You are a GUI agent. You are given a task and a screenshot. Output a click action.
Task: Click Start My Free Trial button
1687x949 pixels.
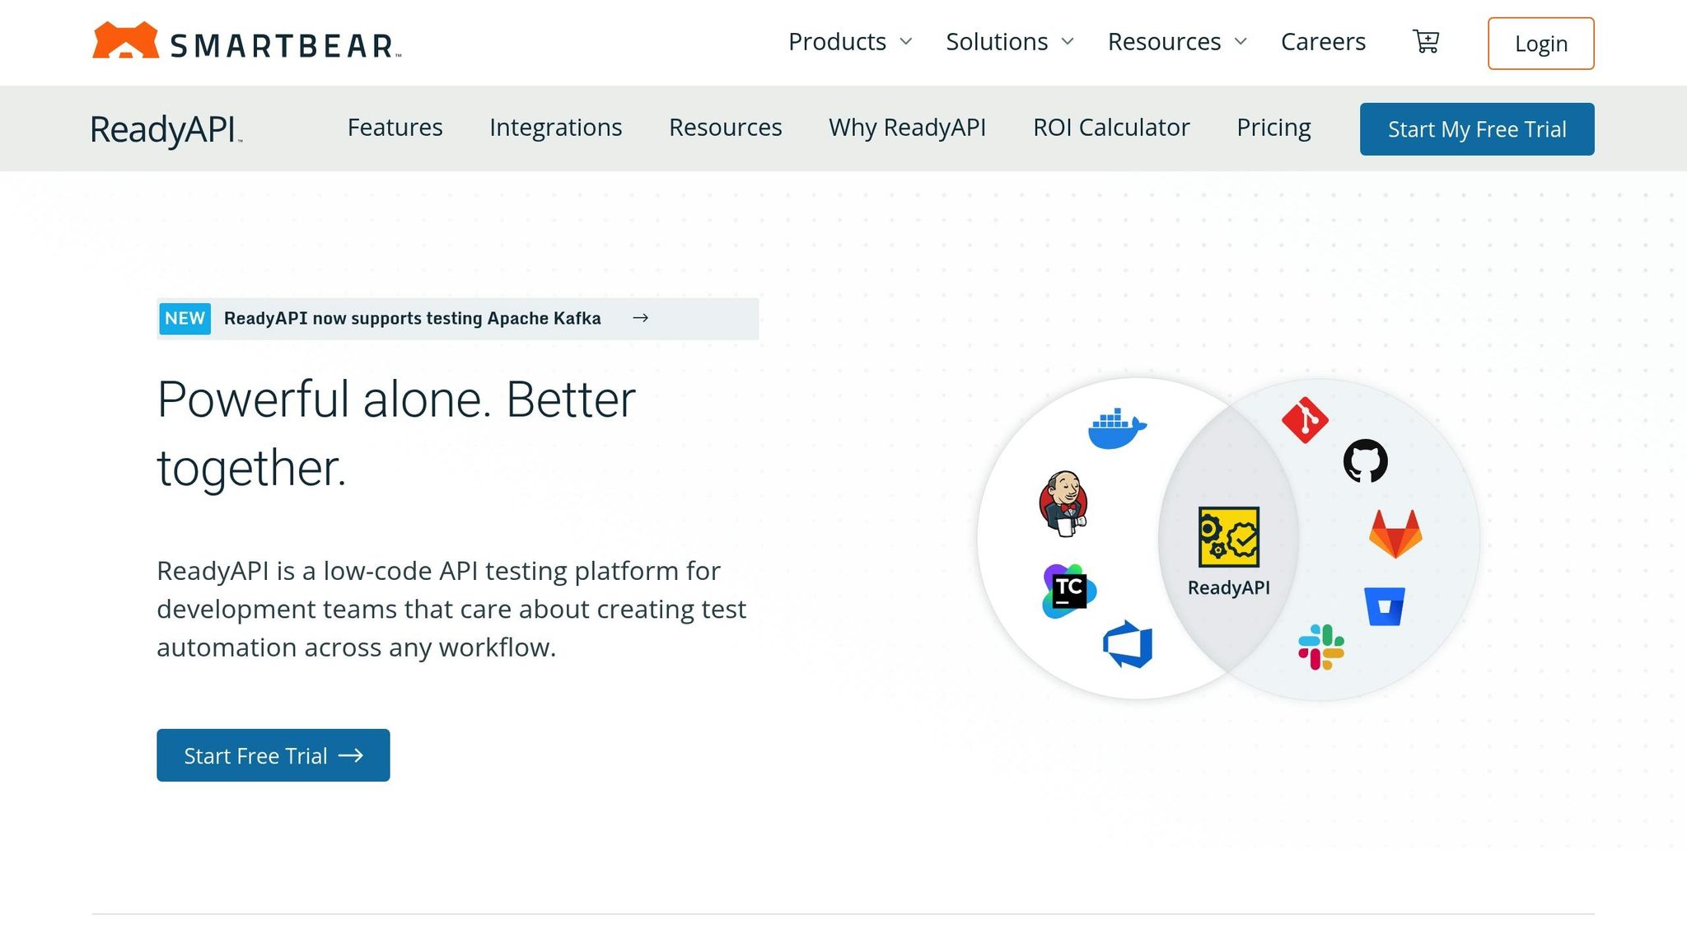click(x=1477, y=129)
